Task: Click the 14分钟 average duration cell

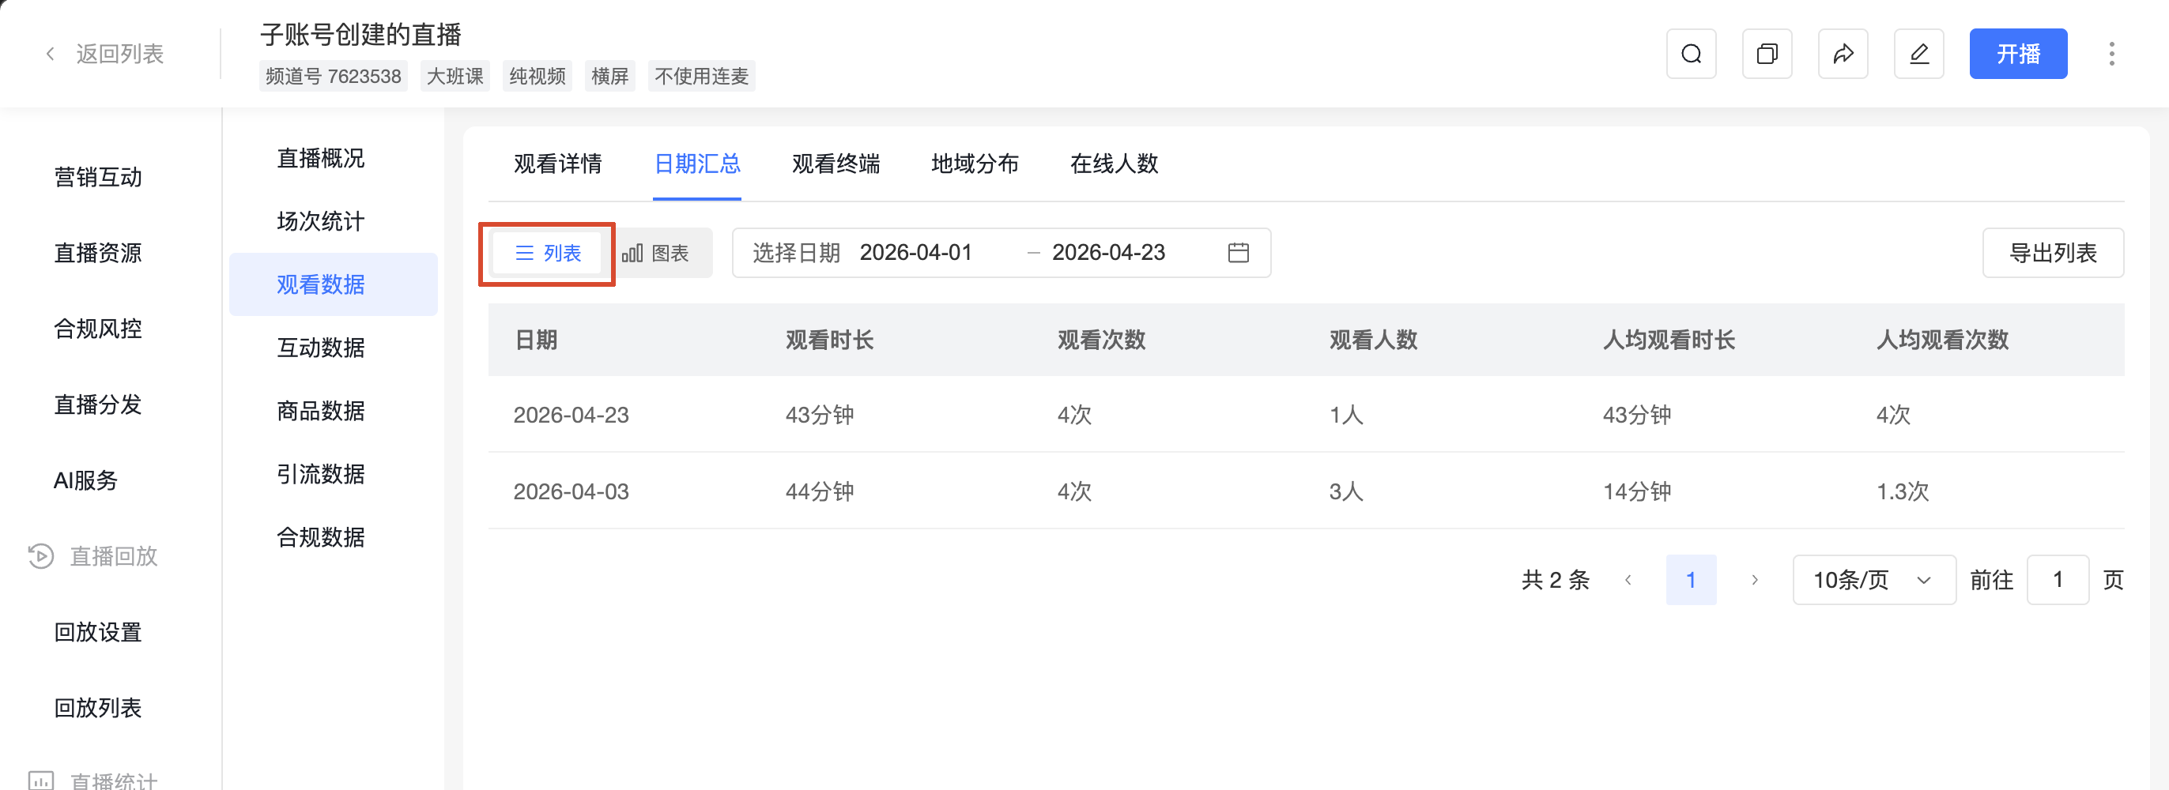Action: [1637, 491]
